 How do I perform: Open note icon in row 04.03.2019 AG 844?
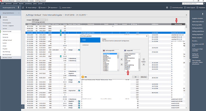click(79, 82)
